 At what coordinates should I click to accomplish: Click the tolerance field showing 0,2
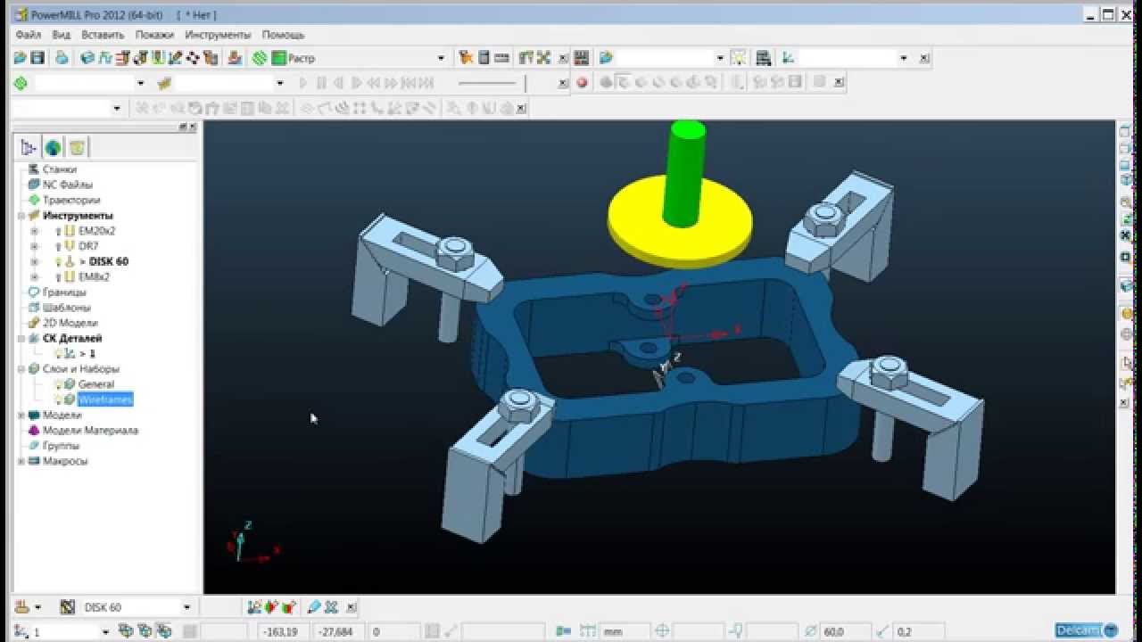tap(918, 632)
